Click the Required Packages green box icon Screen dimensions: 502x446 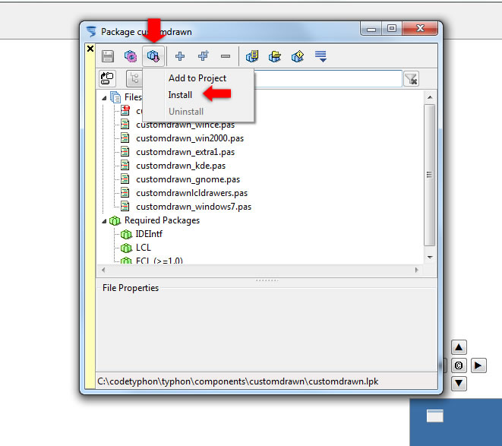click(115, 220)
